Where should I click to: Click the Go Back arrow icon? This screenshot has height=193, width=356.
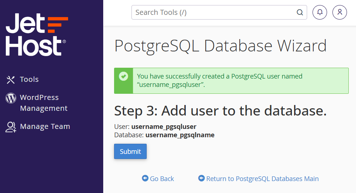[x=145, y=178]
